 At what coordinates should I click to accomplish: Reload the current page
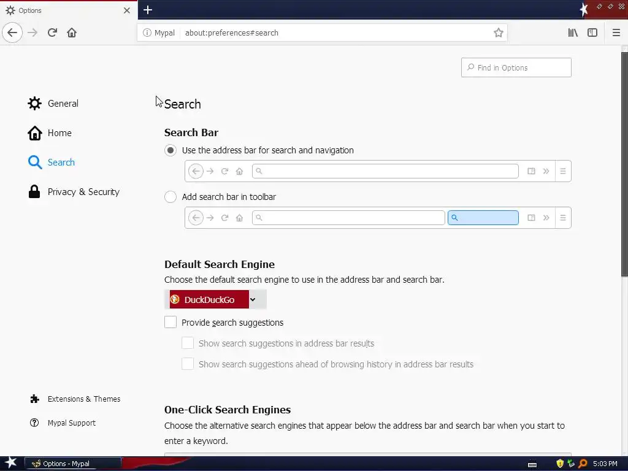tap(52, 33)
